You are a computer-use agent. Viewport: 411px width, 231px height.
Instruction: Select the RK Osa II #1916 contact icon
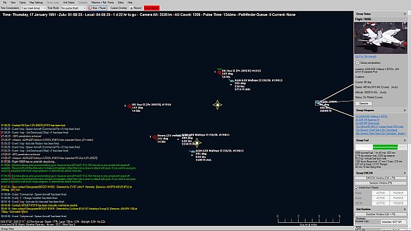pos(129,106)
